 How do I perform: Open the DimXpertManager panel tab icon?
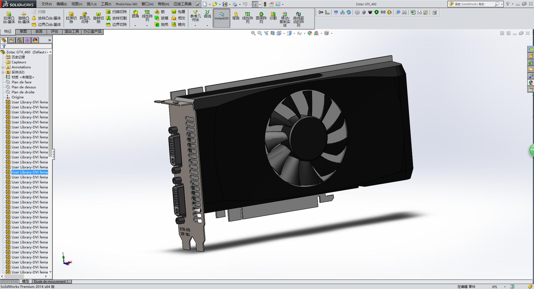(x=27, y=40)
